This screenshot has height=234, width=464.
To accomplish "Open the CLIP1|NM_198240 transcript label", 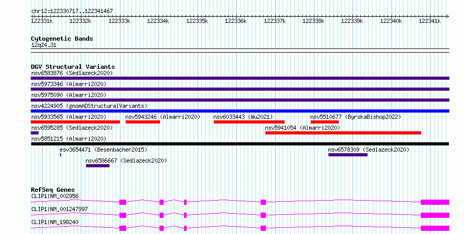I will click(55, 222).
